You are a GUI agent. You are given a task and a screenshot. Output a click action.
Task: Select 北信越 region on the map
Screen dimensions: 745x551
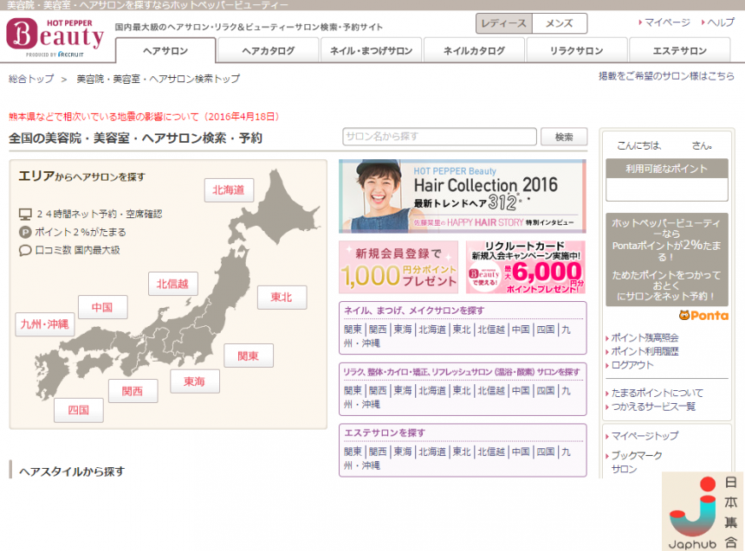(173, 284)
